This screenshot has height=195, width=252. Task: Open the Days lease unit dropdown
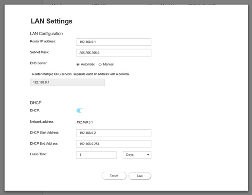pos(137,155)
